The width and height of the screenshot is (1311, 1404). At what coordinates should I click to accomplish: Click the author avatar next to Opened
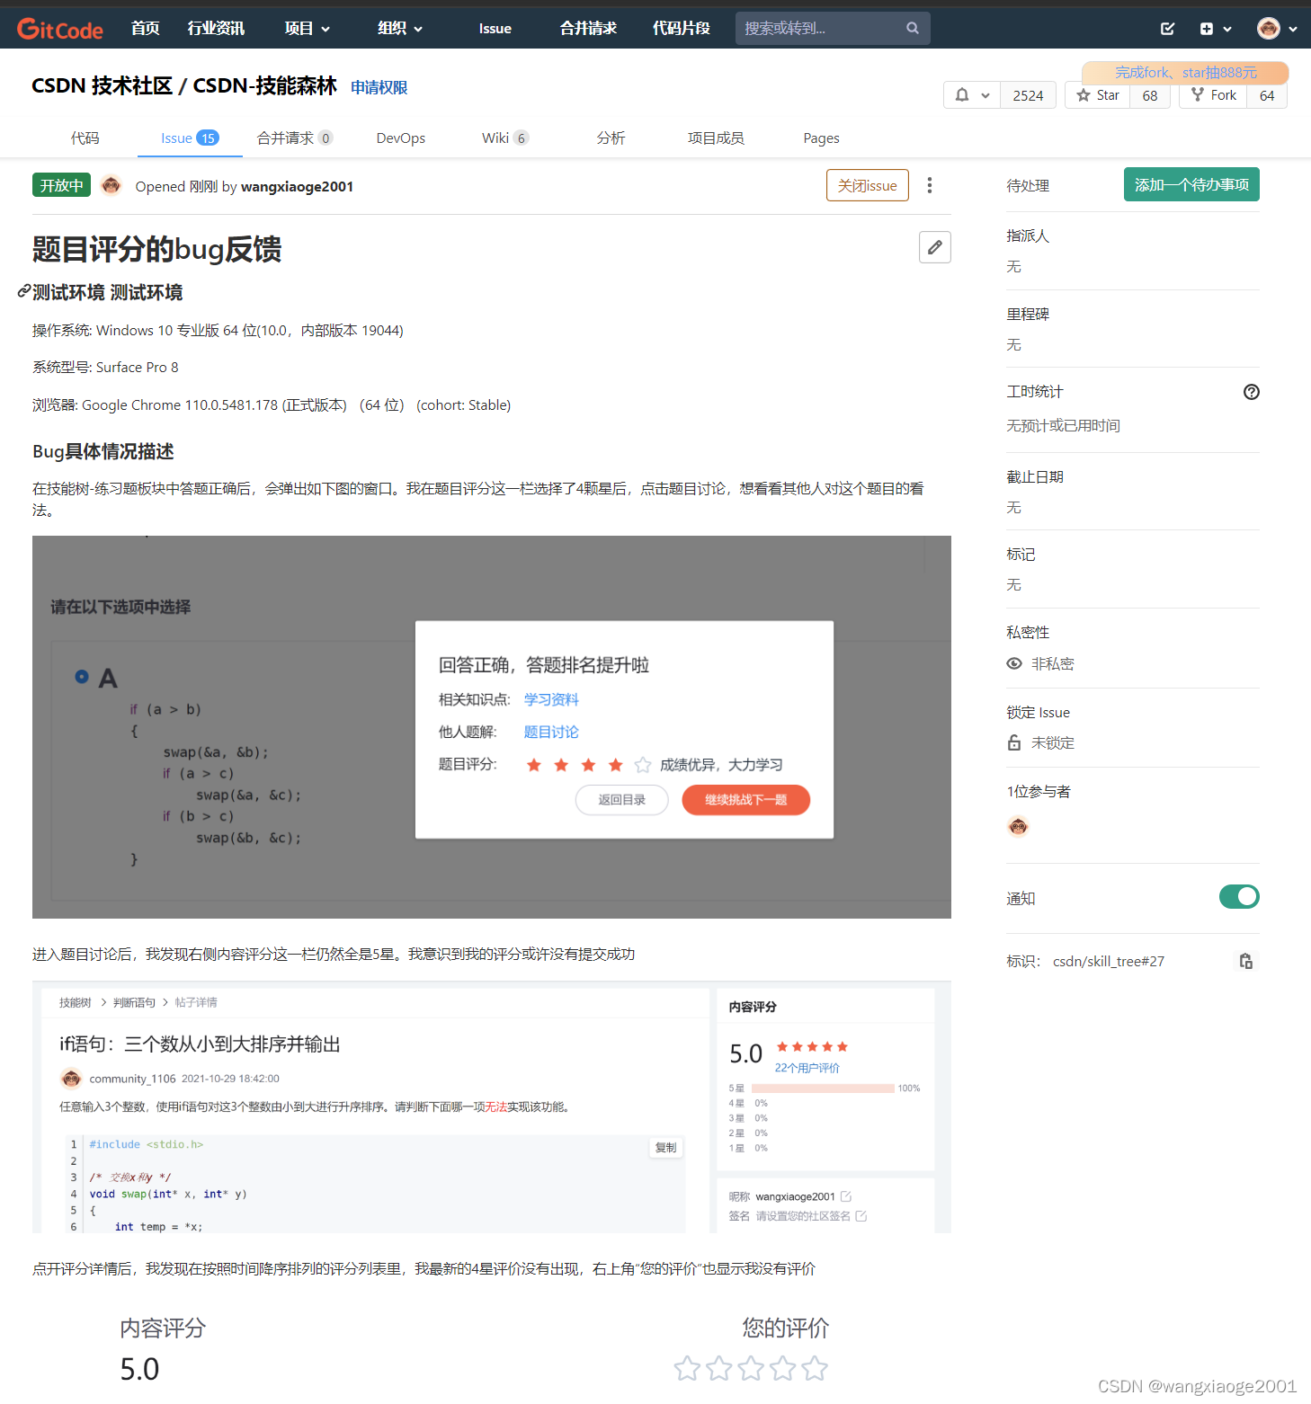pos(111,185)
